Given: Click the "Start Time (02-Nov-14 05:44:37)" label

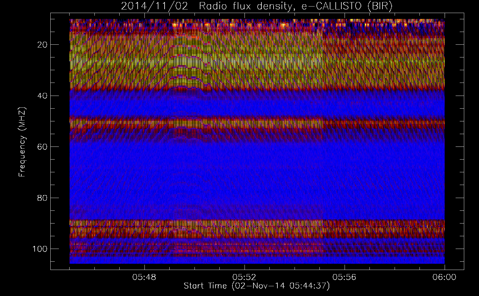Looking at the screenshot, I should click(x=257, y=286).
